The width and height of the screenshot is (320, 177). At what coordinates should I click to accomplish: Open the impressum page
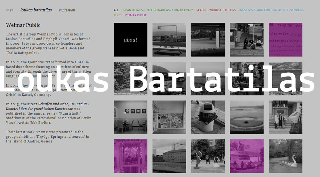[67, 10]
